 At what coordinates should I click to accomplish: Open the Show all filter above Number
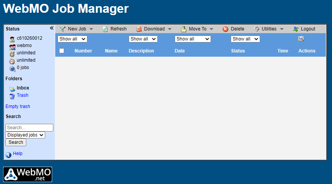pos(72,39)
